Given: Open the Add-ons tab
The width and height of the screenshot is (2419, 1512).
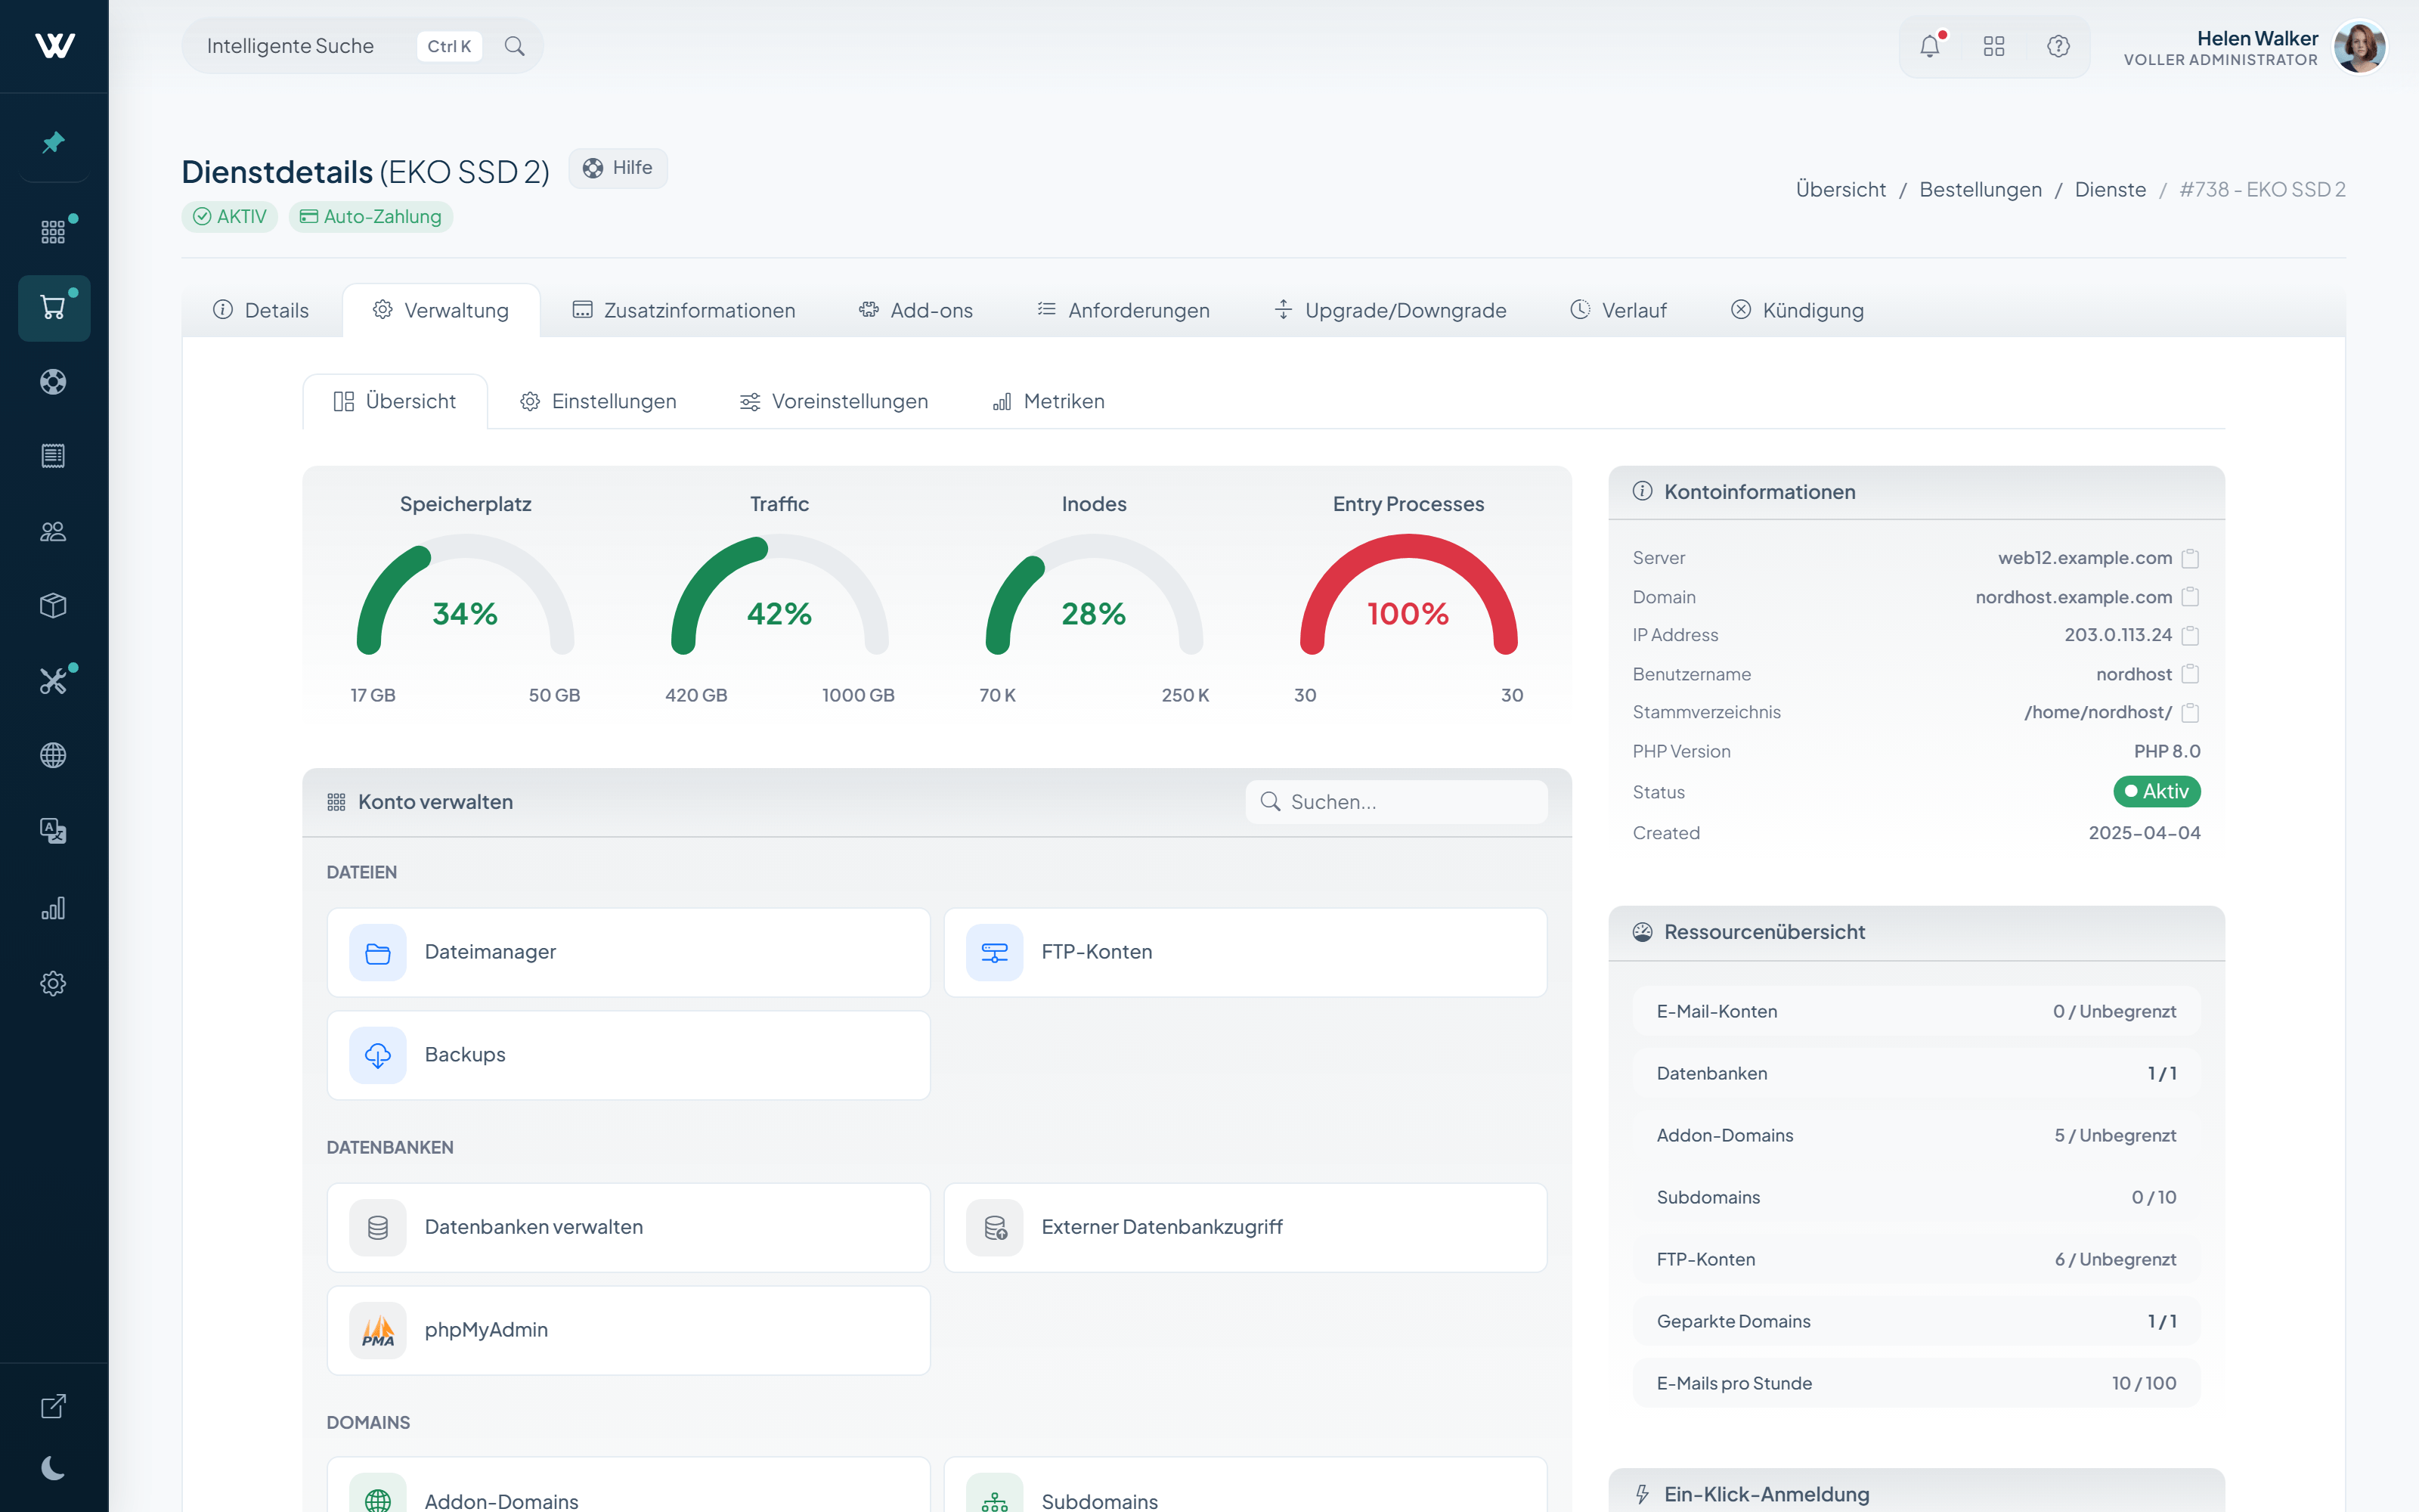Looking at the screenshot, I should pyautogui.click(x=915, y=310).
